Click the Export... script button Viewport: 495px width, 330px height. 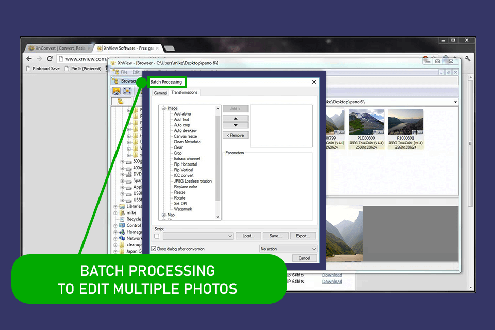[x=303, y=236]
